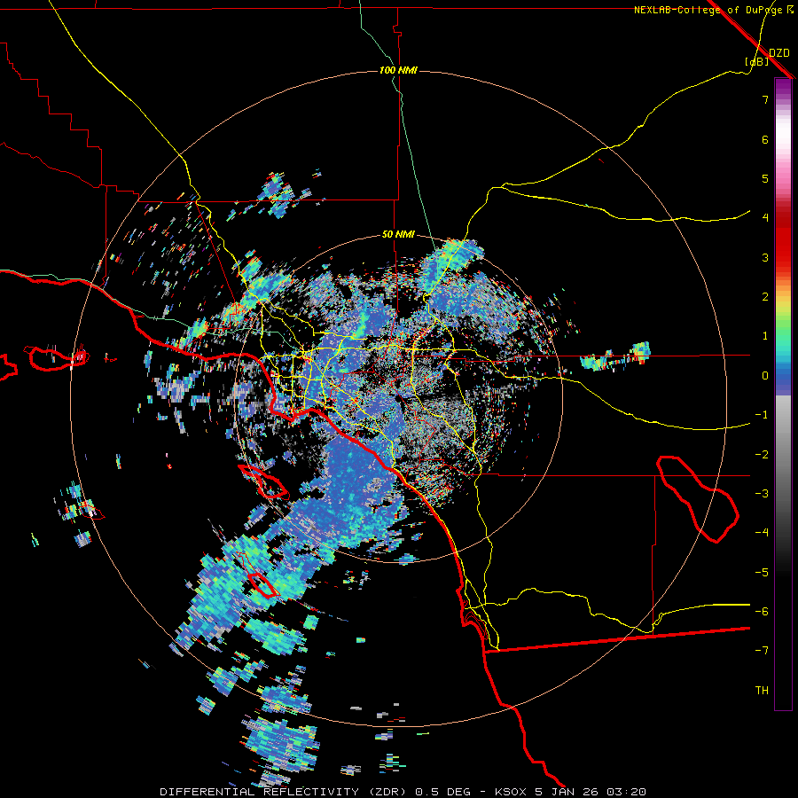Click the -6 value on the color scale
The height and width of the screenshot is (798, 798).
point(762,612)
